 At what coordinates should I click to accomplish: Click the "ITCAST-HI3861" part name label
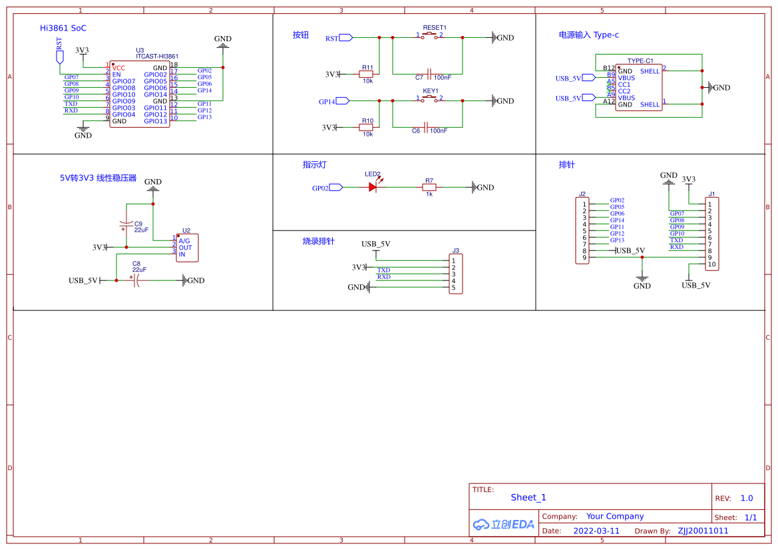(x=157, y=56)
